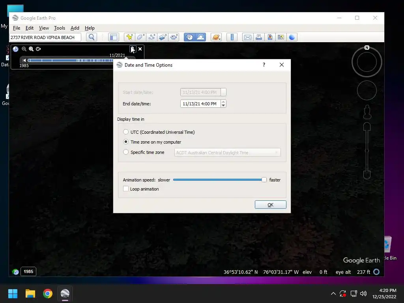Toggle sunlight across the landscape icon
The width and height of the screenshot is (404, 303).
coord(200,37)
